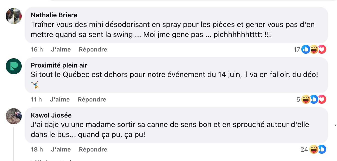The height and width of the screenshot is (161, 337).
Task: Click the heart reaction on Proximité's comment
Action: [322, 99]
